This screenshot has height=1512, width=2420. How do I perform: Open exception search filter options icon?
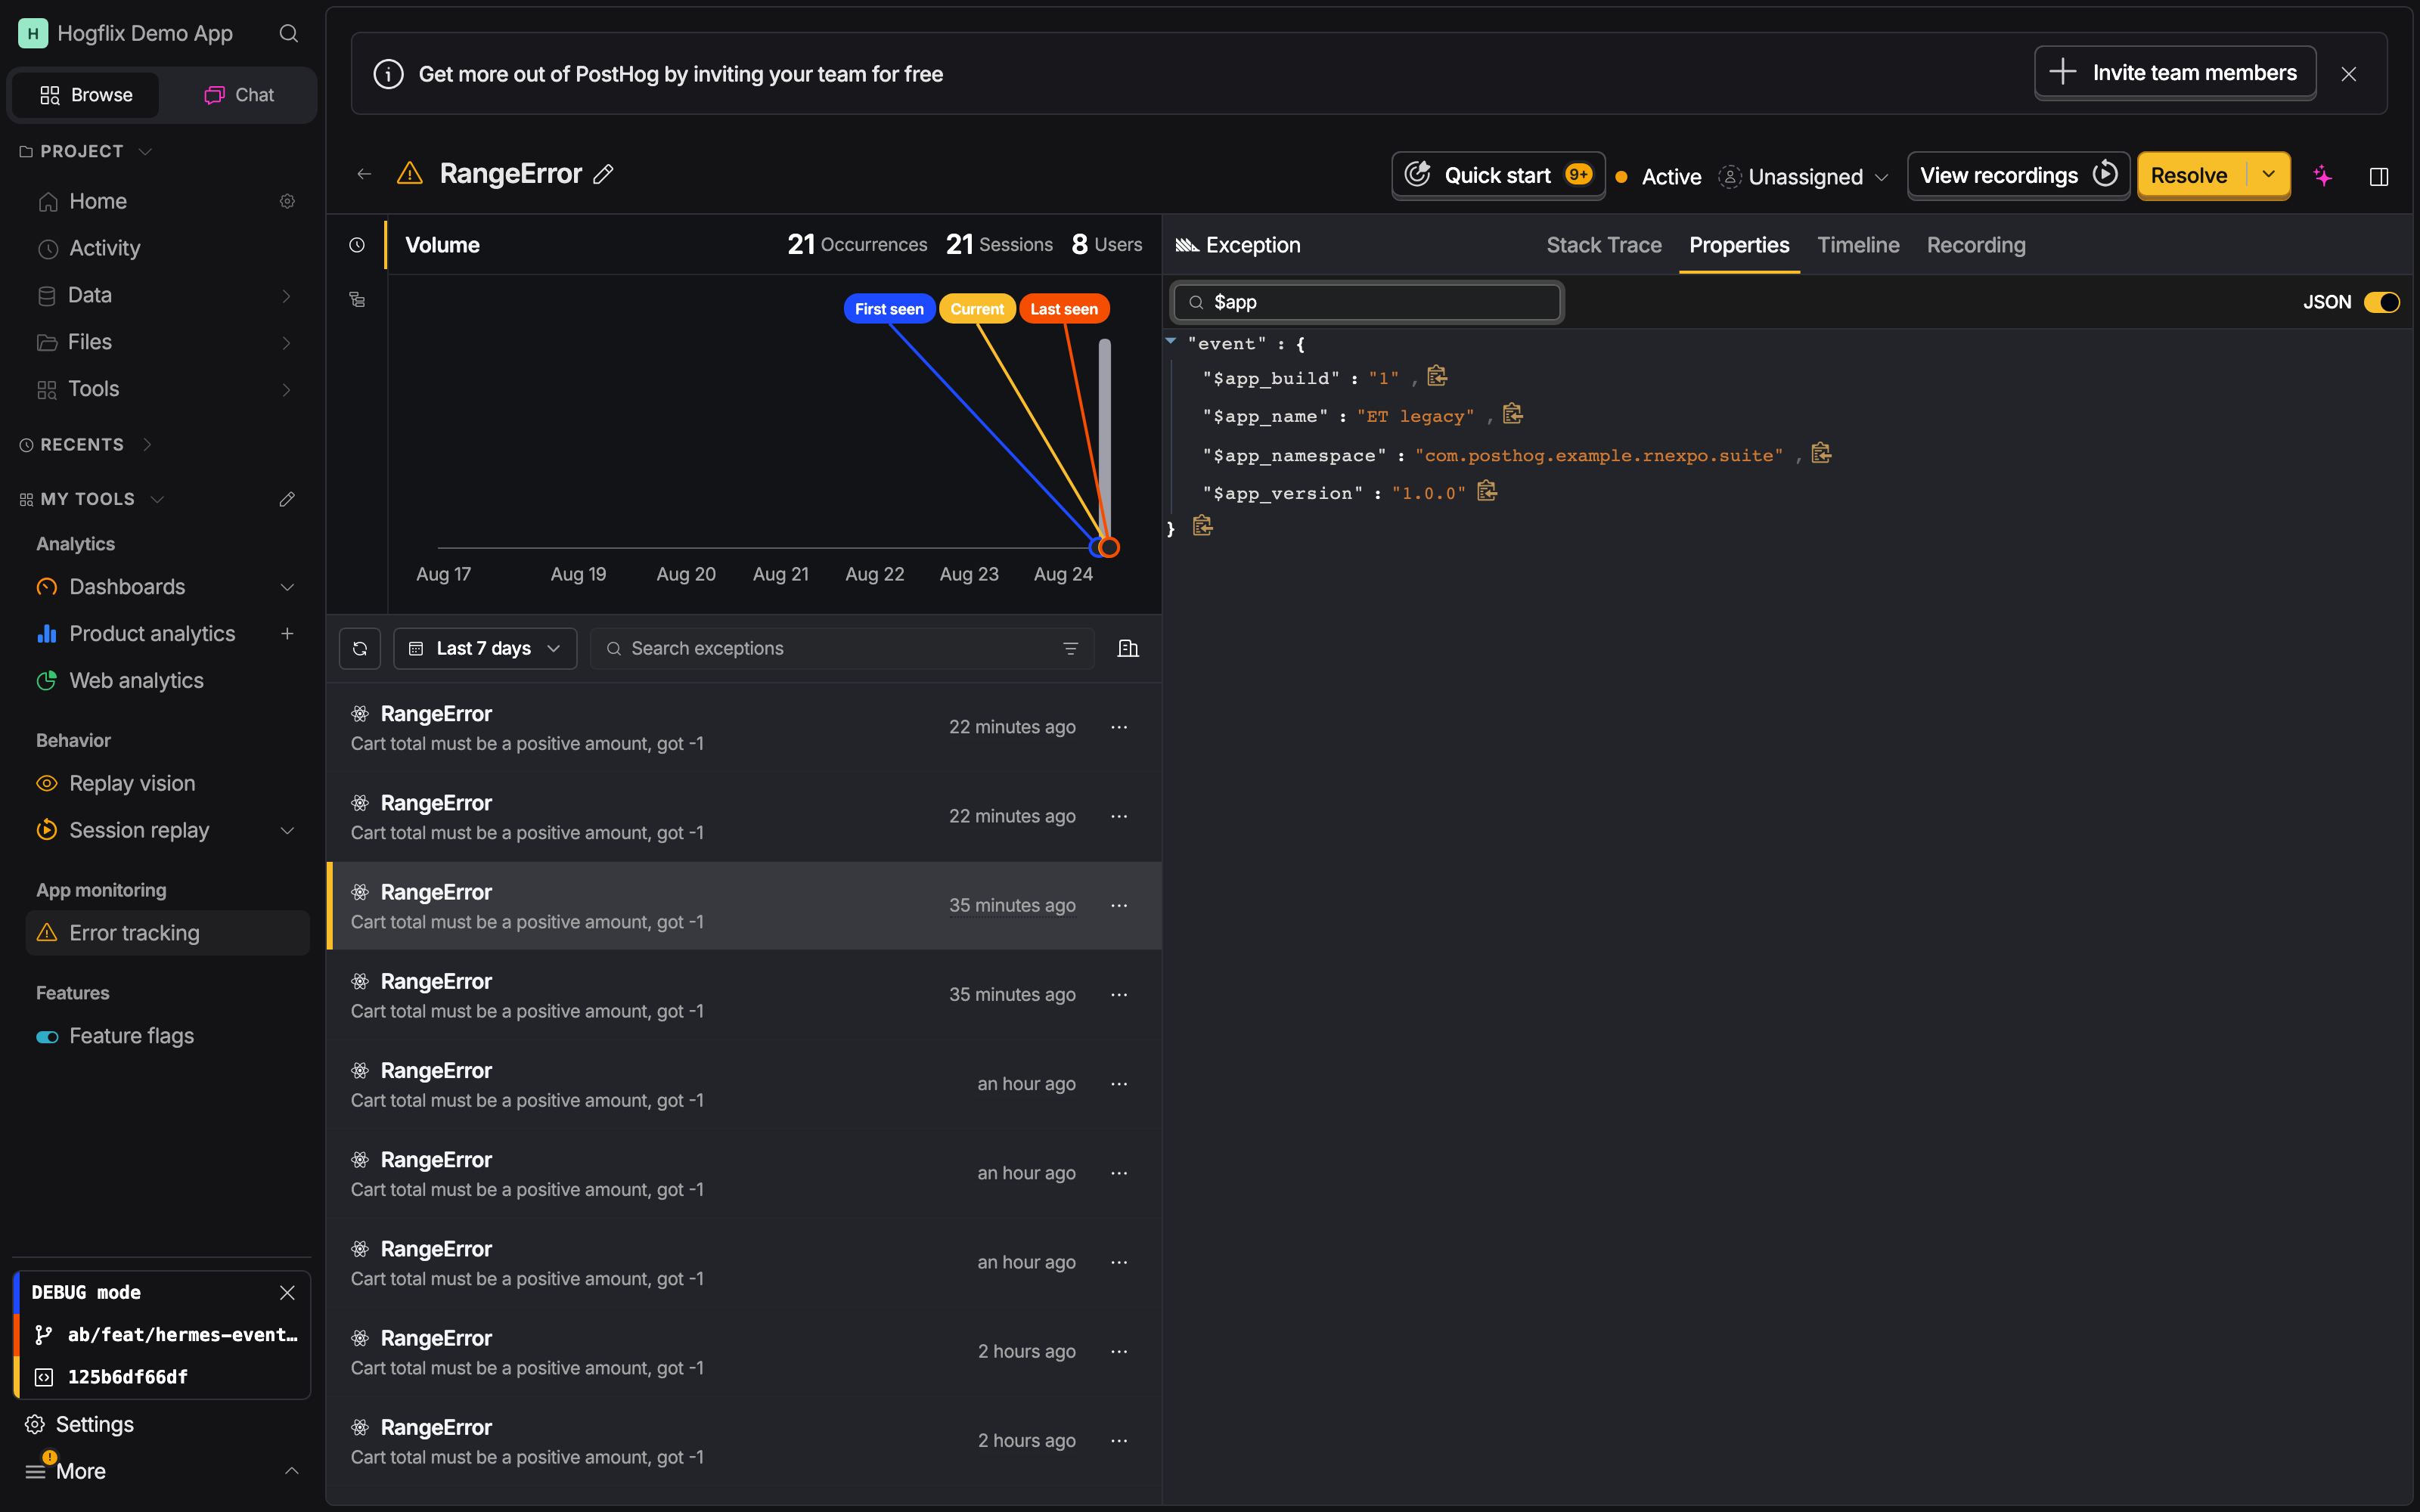click(x=1070, y=649)
